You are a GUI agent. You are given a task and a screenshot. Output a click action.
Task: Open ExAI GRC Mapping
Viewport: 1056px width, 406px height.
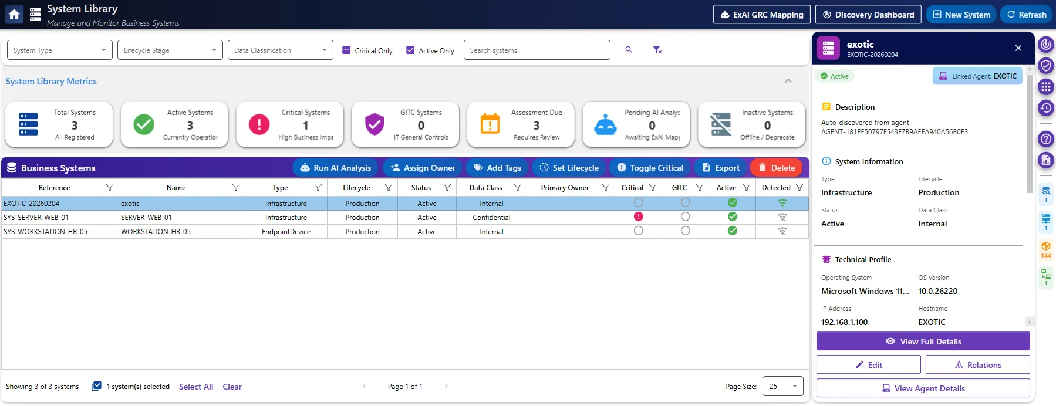pos(762,15)
